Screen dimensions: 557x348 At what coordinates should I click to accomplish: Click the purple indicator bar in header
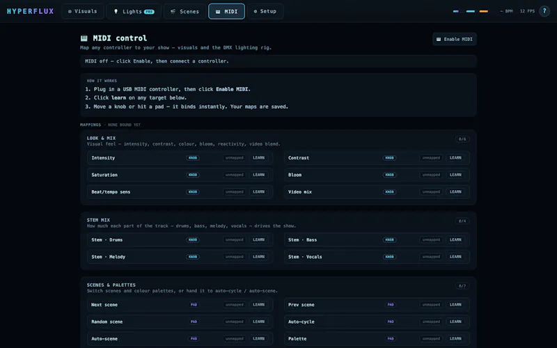point(456,11)
